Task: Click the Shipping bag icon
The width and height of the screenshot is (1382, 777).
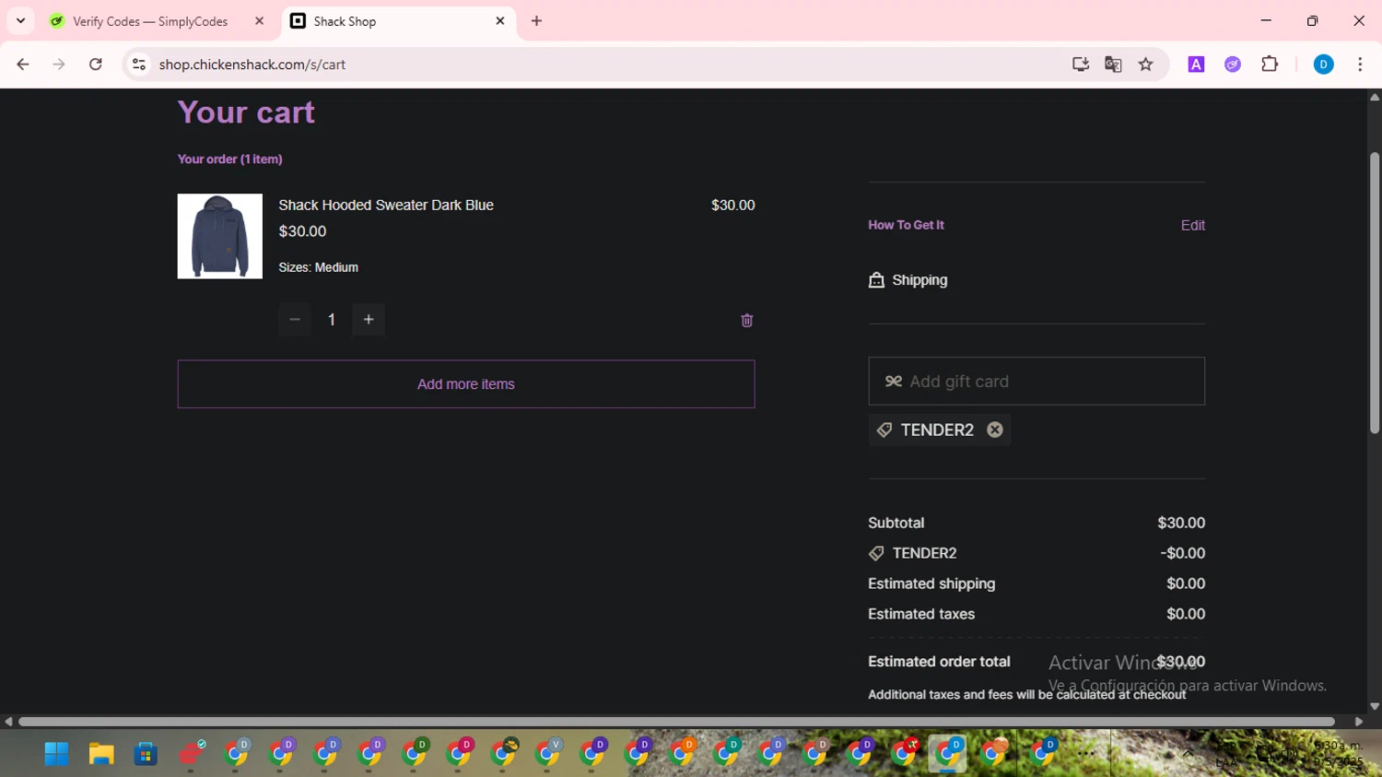Action: [x=876, y=279]
